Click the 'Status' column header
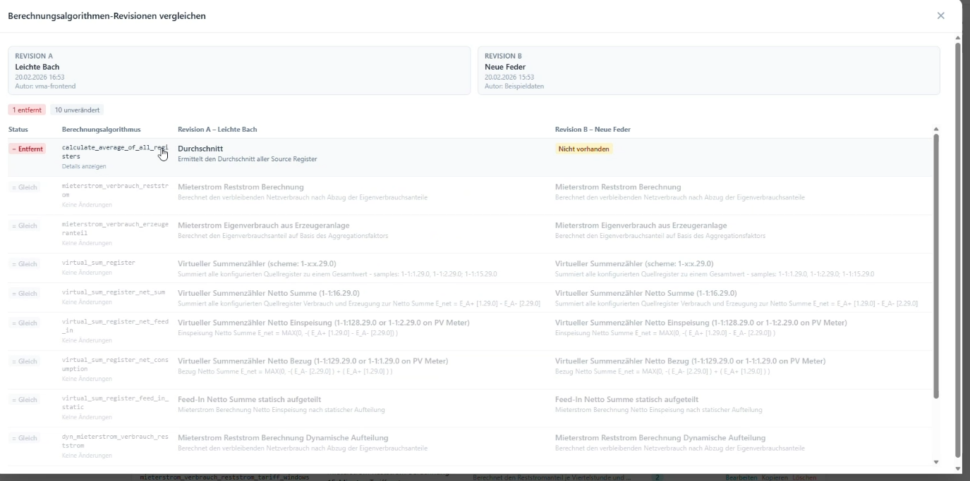 click(x=18, y=130)
